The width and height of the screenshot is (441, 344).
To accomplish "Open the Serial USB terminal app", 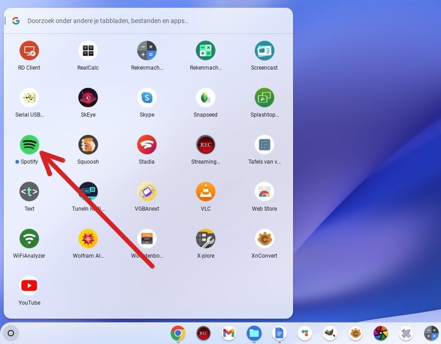I will tap(29, 98).
